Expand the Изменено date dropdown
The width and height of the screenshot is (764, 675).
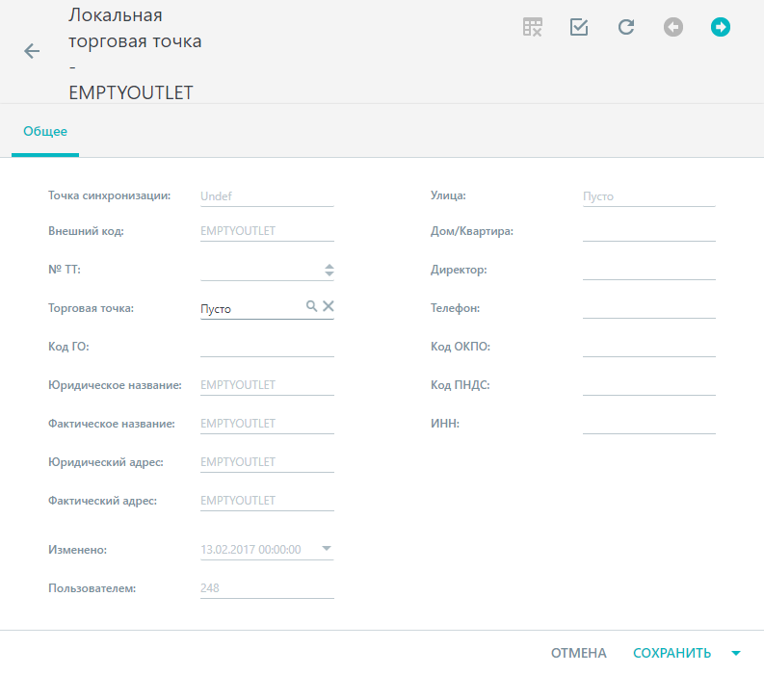[x=327, y=548]
